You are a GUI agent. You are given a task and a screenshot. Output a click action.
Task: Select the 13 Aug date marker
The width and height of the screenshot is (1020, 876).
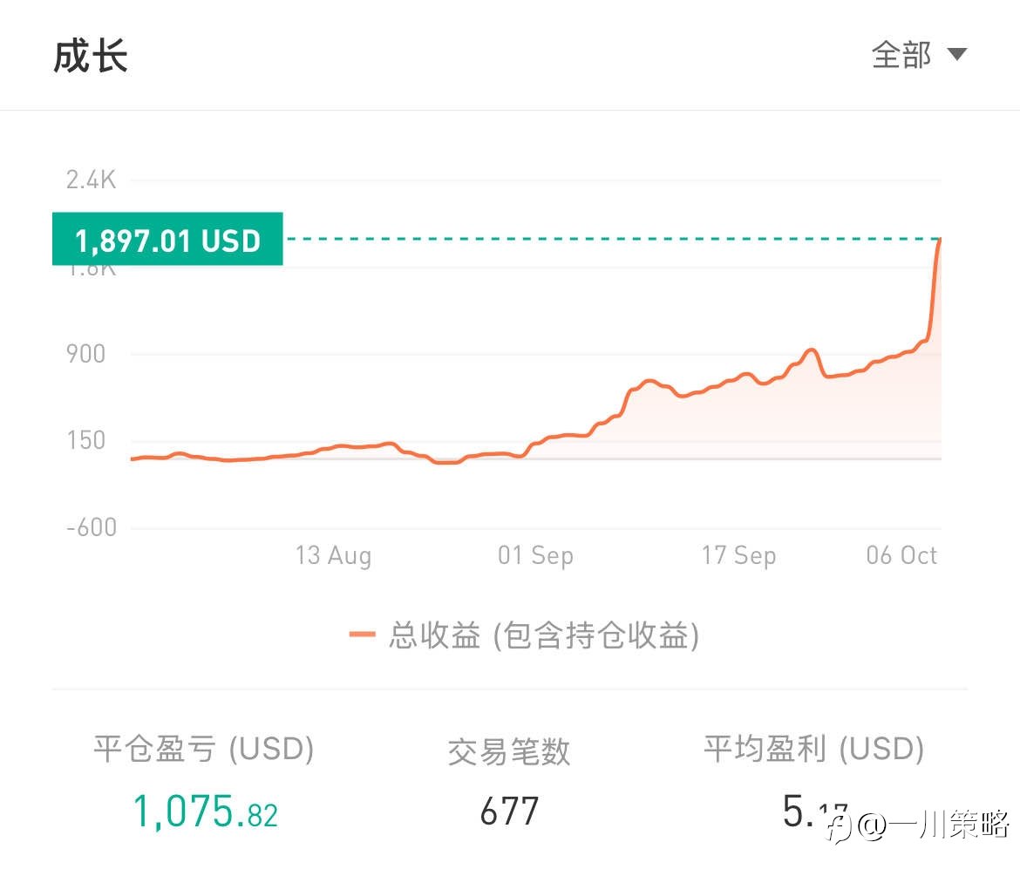click(x=333, y=555)
